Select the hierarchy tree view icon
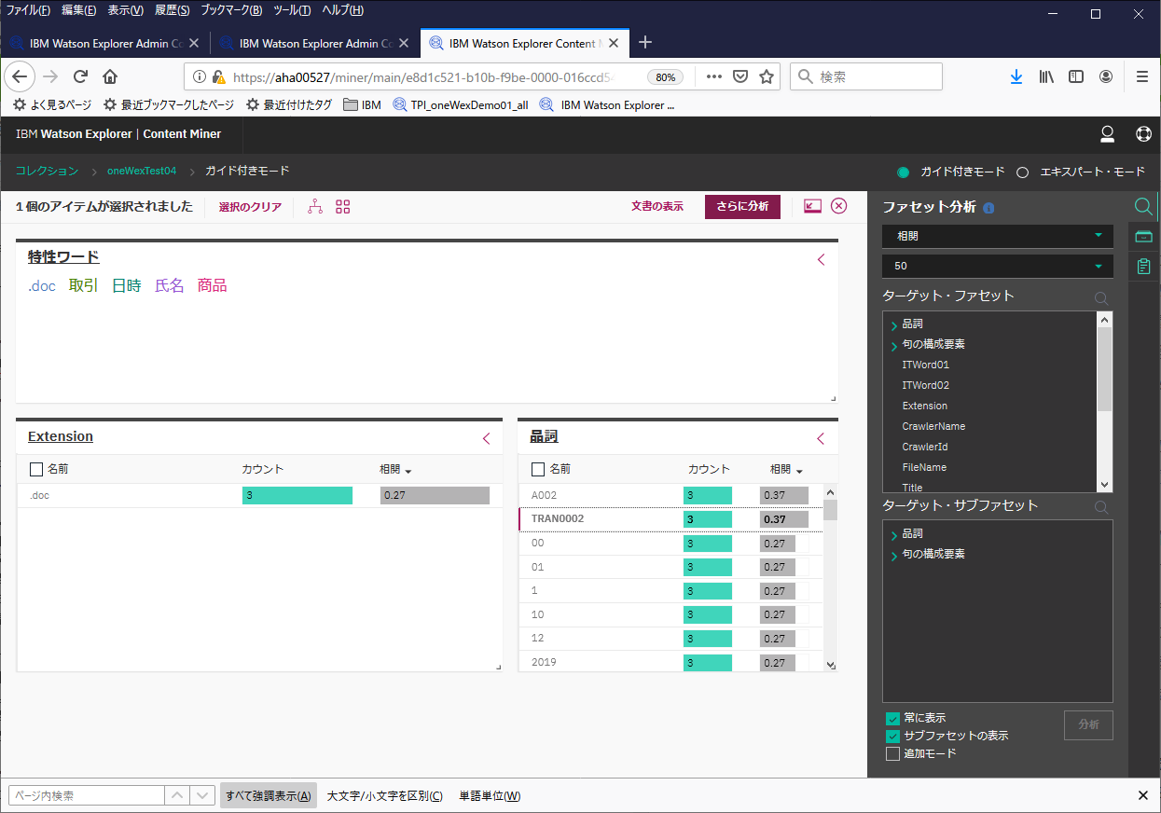Image resolution: width=1161 pixels, height=813 pixels. [315, 207]
